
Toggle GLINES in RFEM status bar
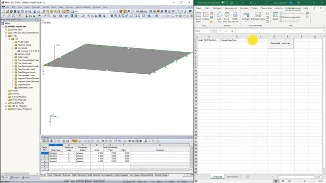coord(96,181)
